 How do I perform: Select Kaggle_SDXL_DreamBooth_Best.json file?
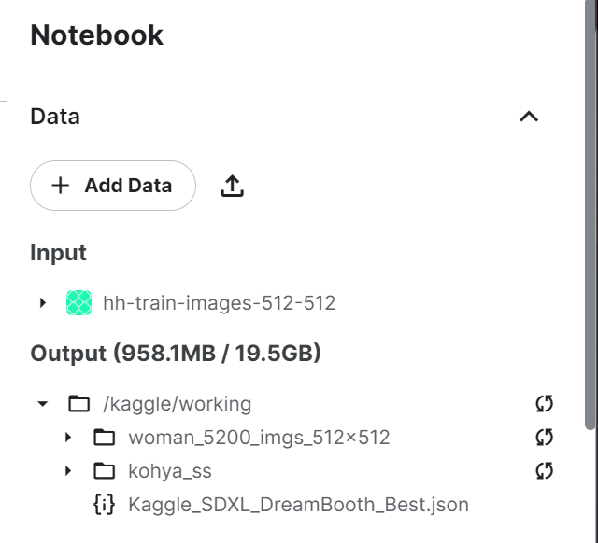coord(298,505)
